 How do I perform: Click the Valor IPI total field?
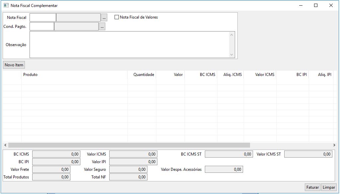pyautogui.click(x=133, y=162)
